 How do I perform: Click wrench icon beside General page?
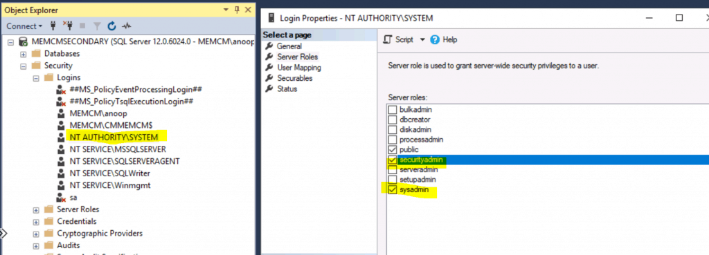269,46
